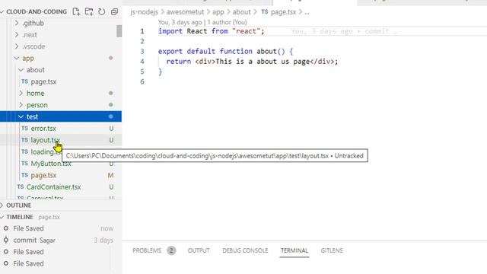Open error.tsx in the test folder
Viewport: 487px width, 274px height.
[x=43, y=129]
